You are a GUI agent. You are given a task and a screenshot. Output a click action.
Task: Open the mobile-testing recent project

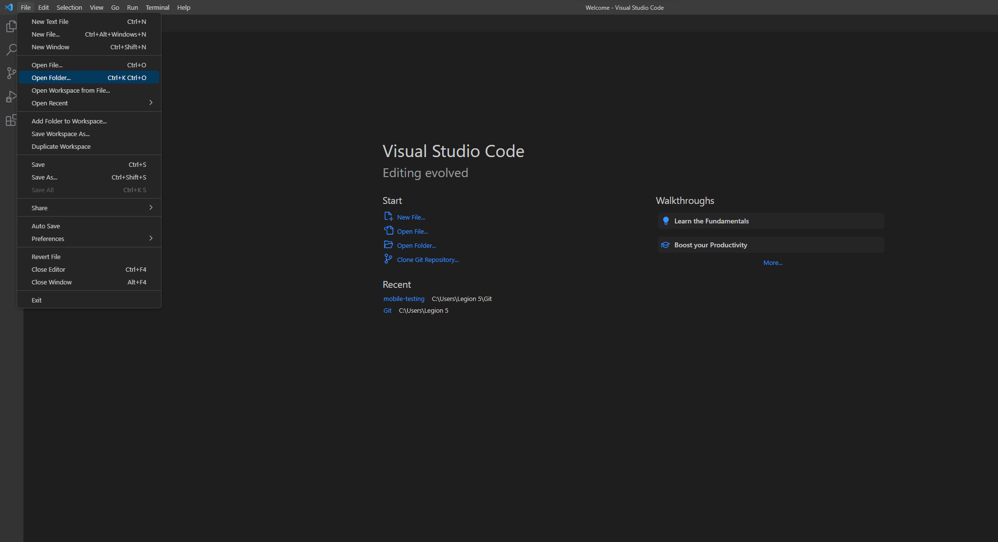point(404,299)
